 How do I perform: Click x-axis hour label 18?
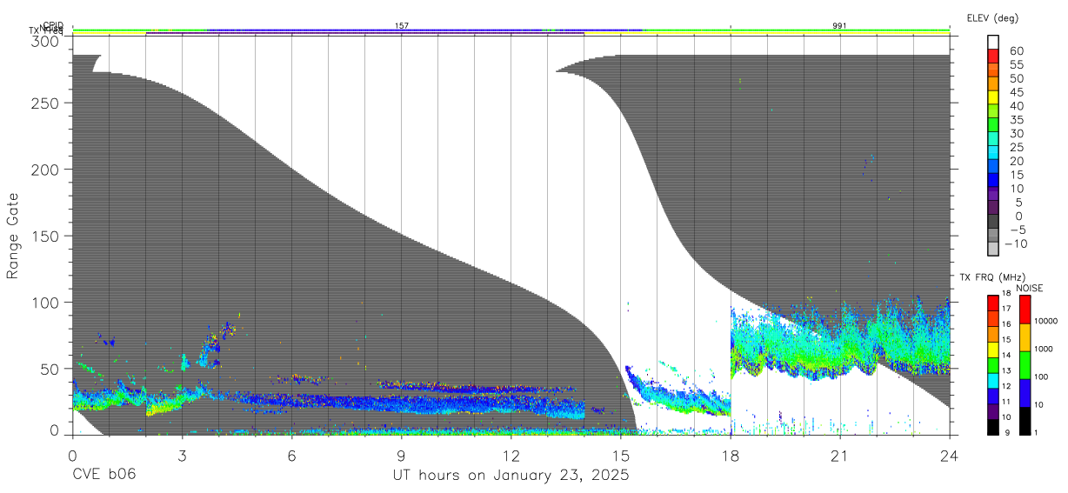click(730, 455)
